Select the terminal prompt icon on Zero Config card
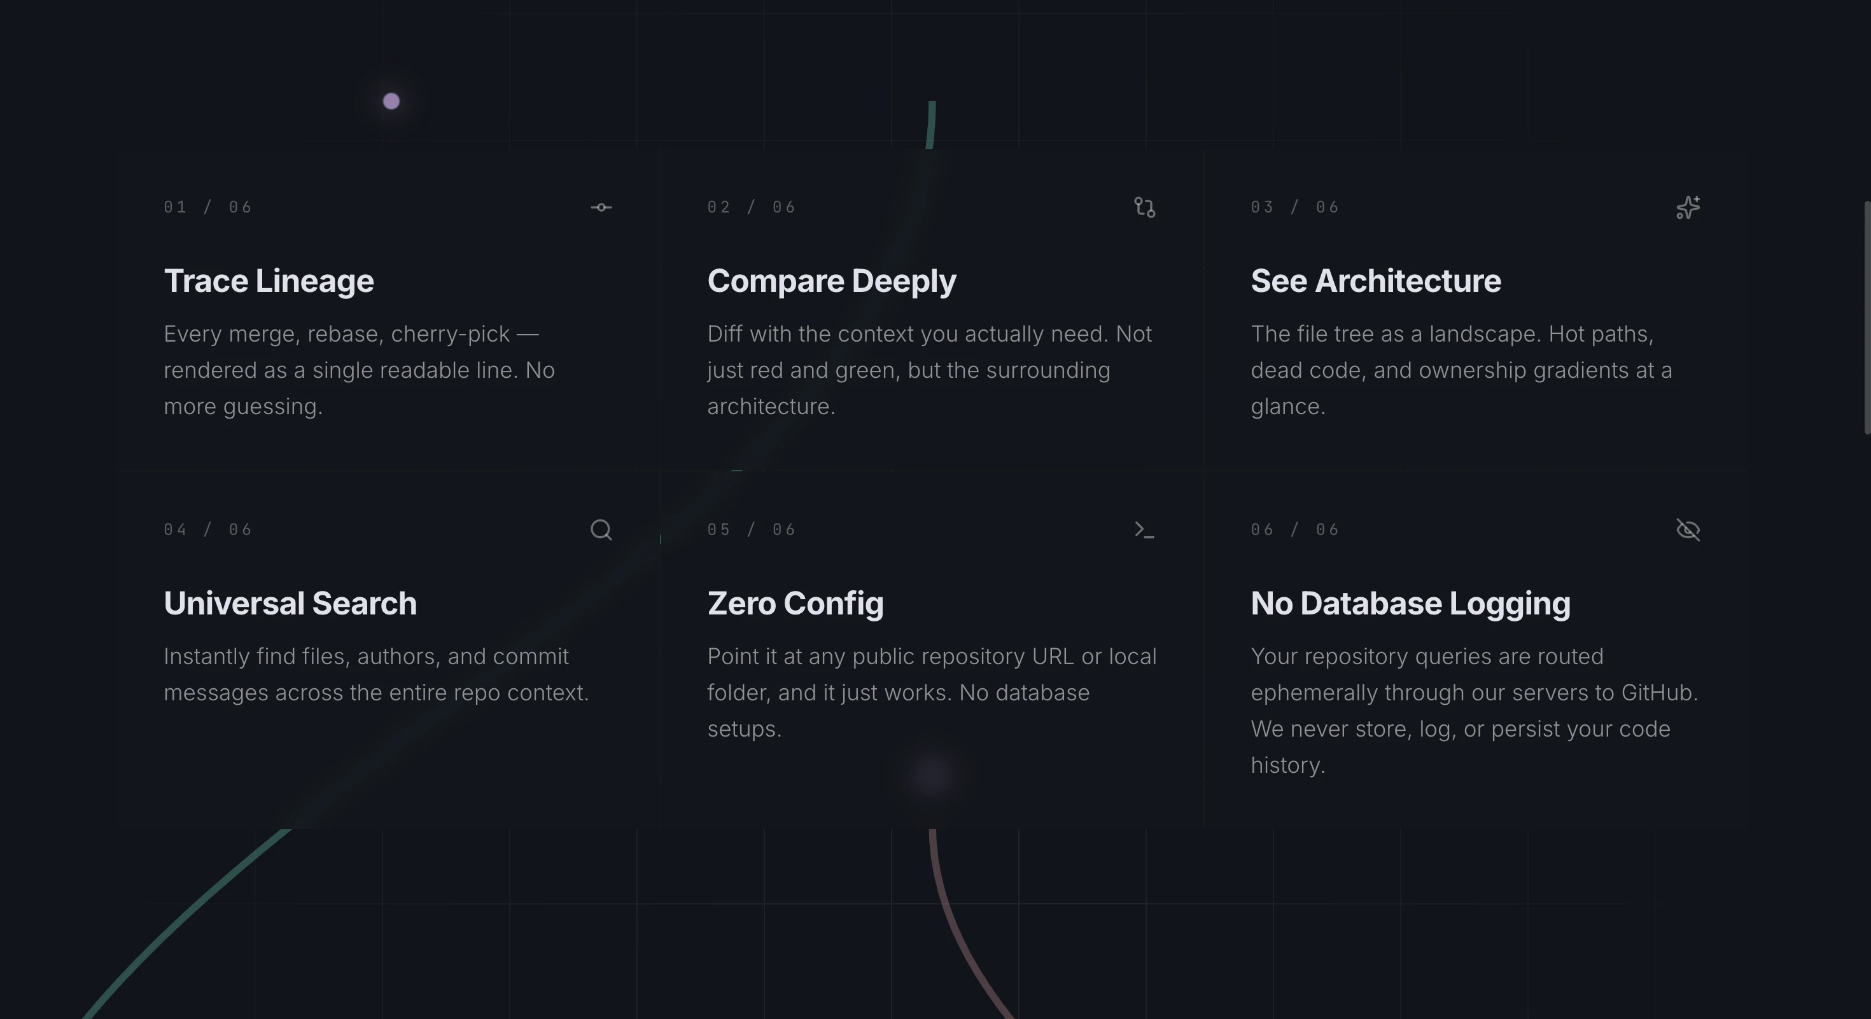The image size is (1871, 1019). (x=1144, y=530)
